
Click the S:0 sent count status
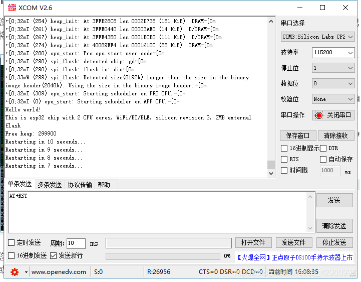coord(99,272)
